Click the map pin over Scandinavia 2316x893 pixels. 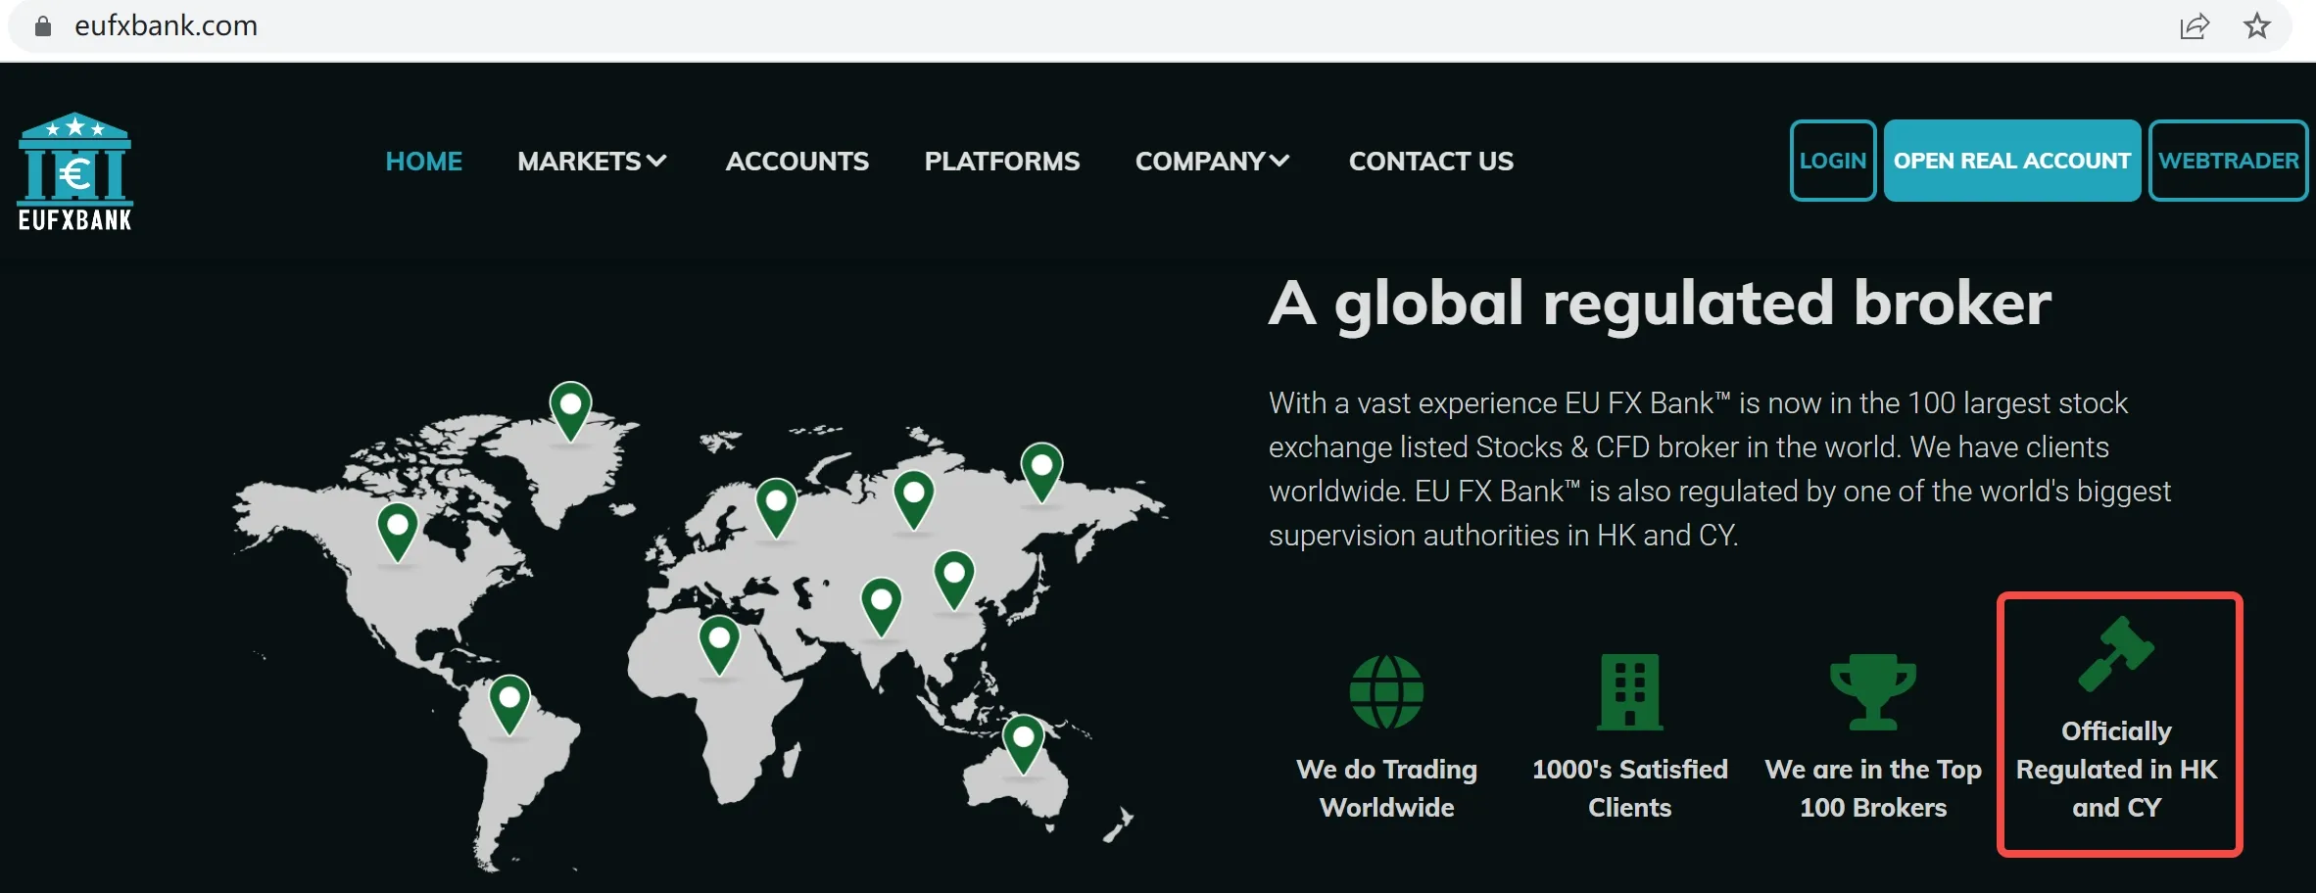[776, 507]
